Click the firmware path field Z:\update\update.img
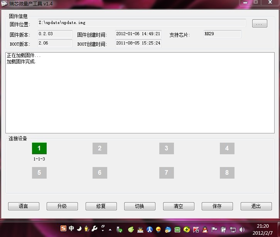280x237 pixels. pos(142,23)
